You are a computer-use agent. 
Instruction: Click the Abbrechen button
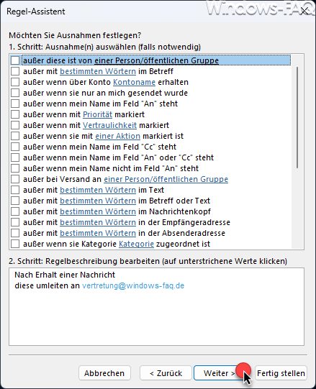coord(104,373)
